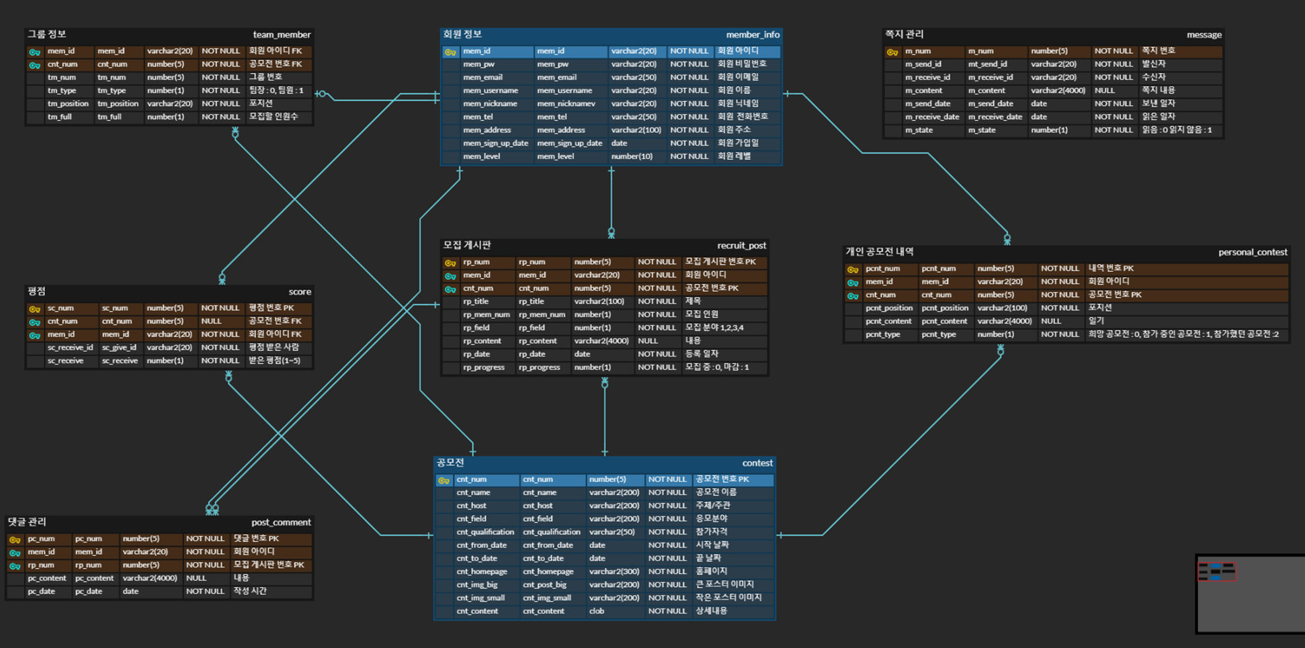
Task: Select the key icon beside pc_num in post_comment
Action: pyautogui.click(x=14, y=539)
